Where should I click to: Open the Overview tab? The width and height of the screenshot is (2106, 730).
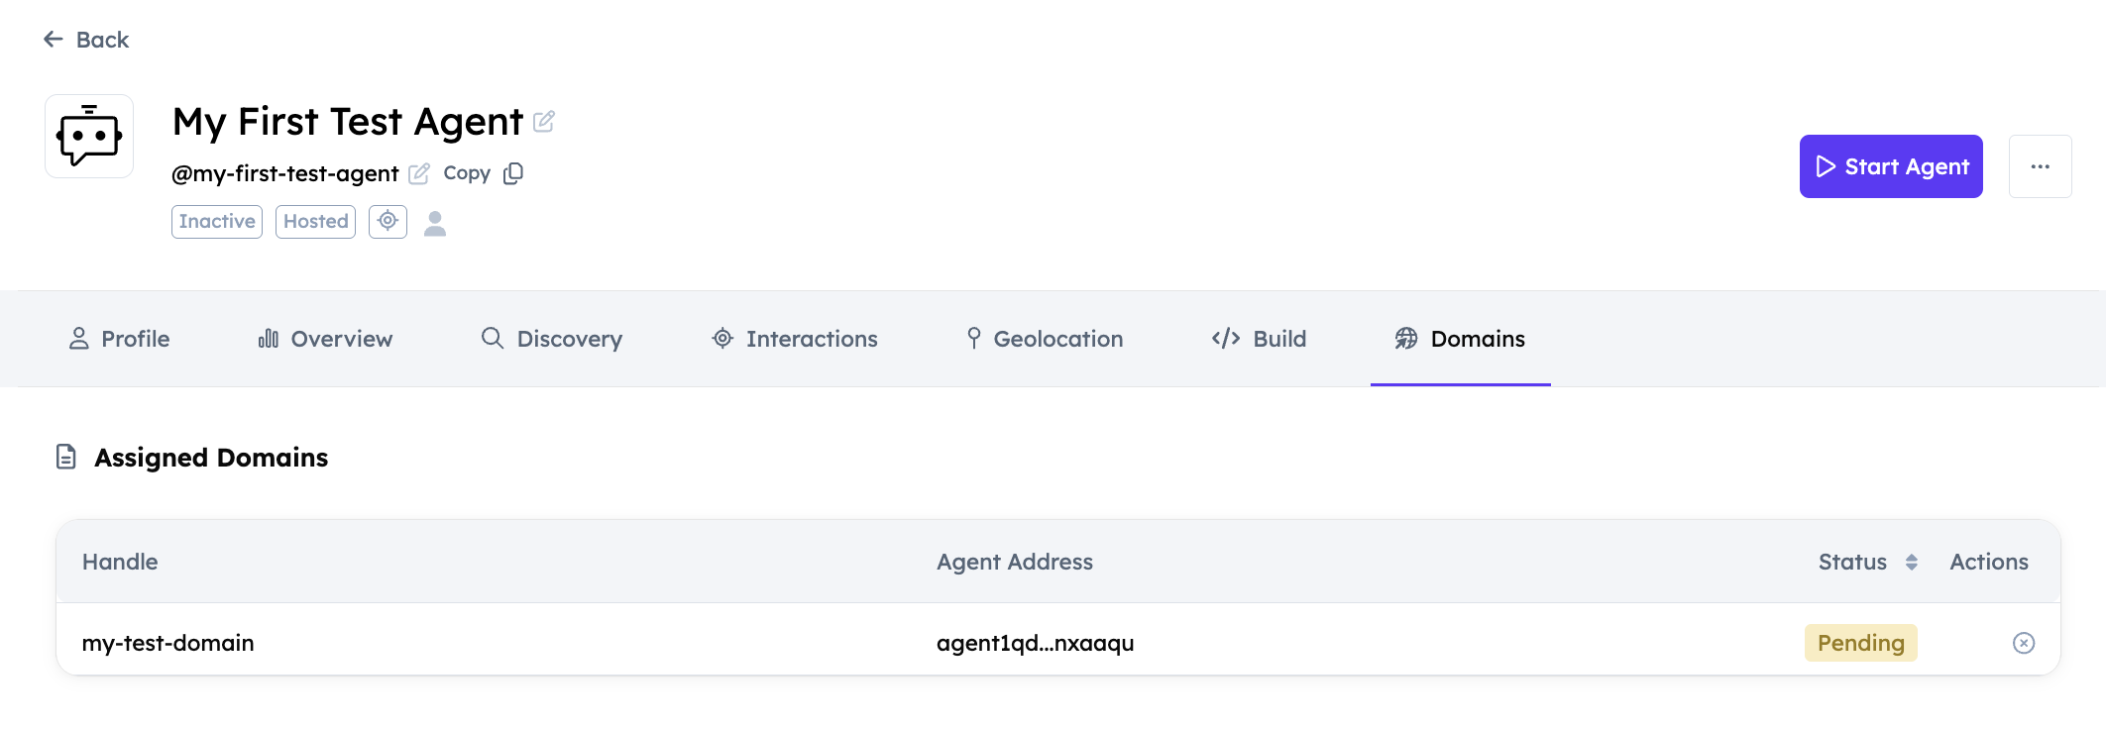(x=325, y=339)
